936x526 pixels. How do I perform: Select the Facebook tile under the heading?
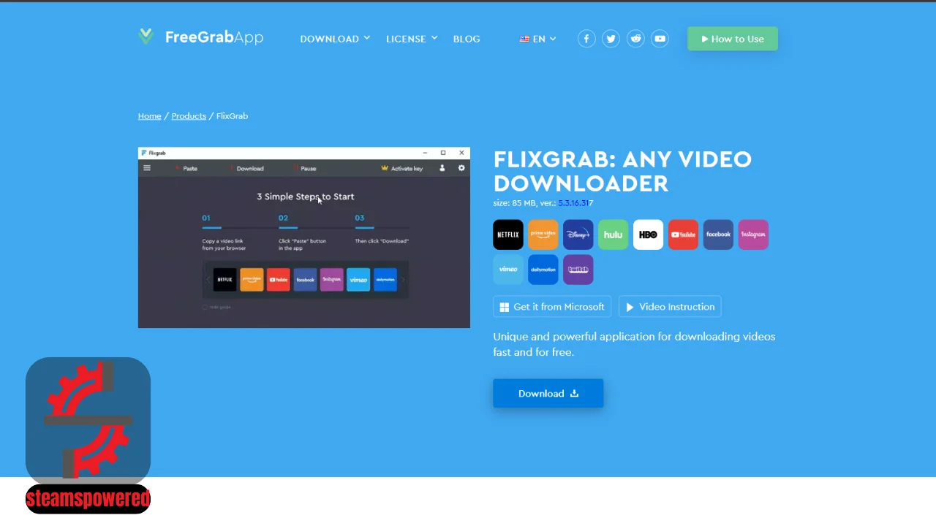(719, 235)
